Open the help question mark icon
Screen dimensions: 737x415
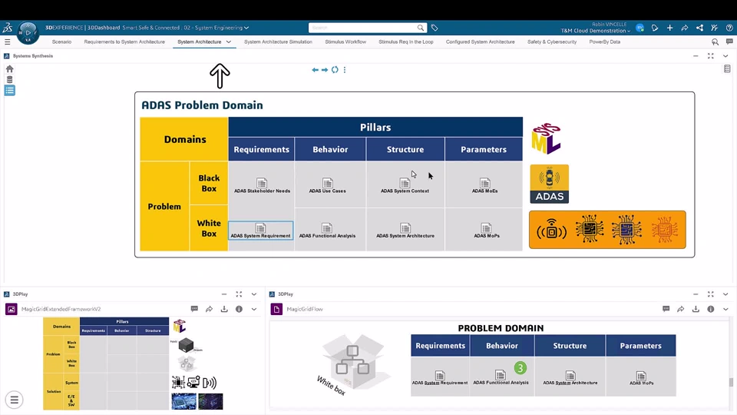(x=729, y=28)
